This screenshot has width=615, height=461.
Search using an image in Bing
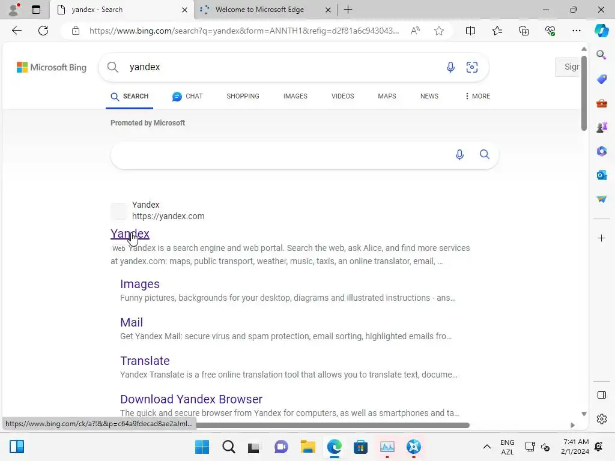pyautogui.click(x=472, y=67)
